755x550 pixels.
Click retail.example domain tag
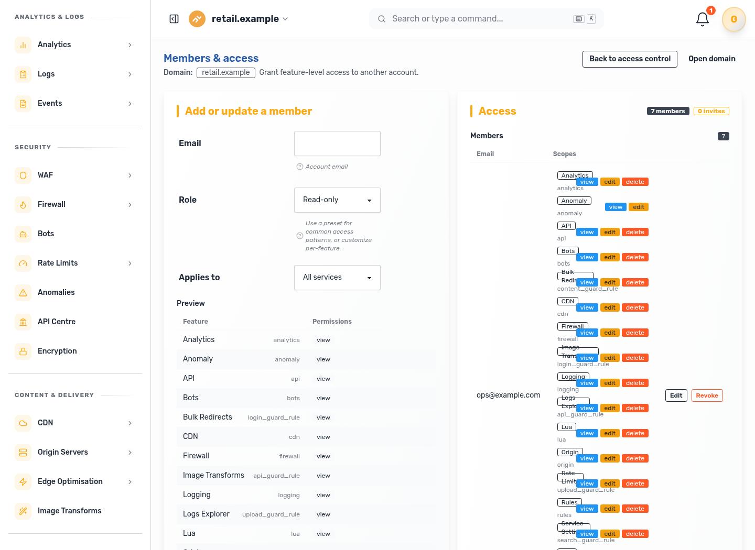226,73
